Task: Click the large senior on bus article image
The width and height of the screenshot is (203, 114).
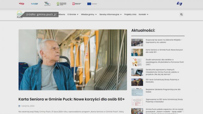Action: [x=73, y=60]
